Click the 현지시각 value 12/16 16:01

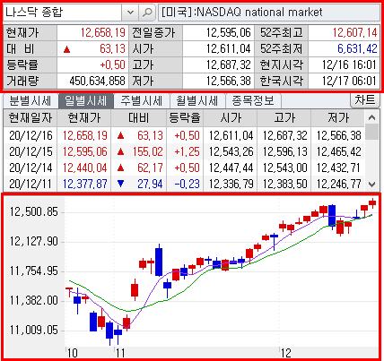[x=349, y=64]
